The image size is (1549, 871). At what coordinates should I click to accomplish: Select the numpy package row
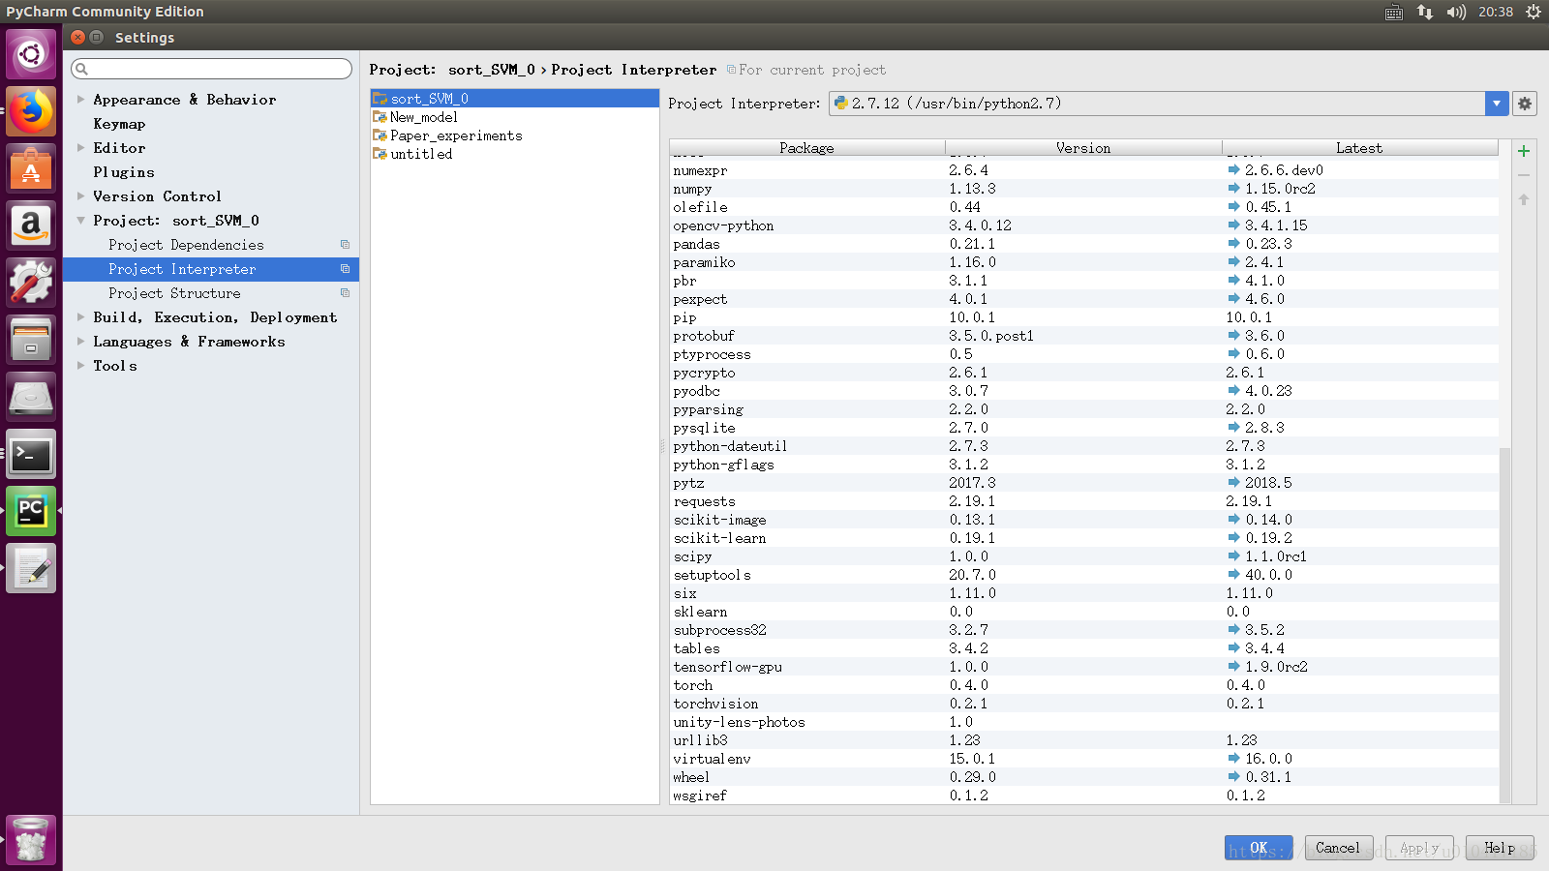(1083, 189)
